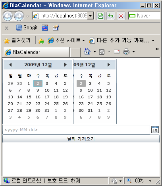
Task: Expand the status bar security dropdown arrow
Action: coord(120,181)
